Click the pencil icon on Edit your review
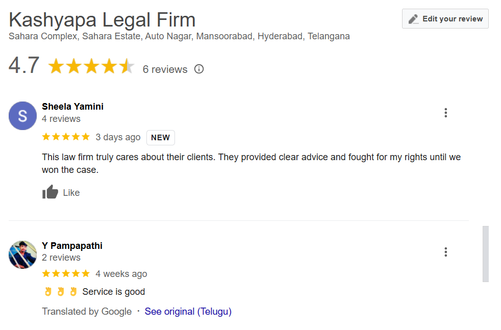501x330 pixels. (414, 19)
